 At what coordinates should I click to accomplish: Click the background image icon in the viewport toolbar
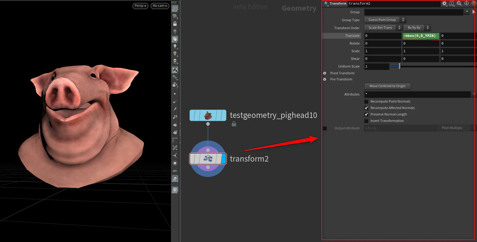[x=175, y=179]
